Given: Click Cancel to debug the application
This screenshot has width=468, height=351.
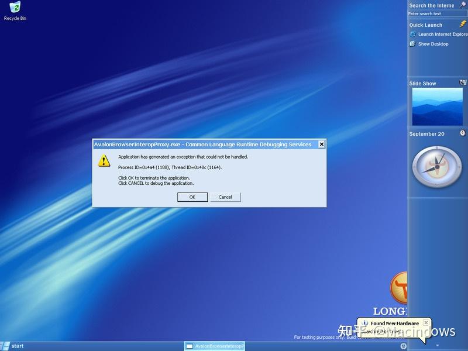Looking at the screenshot, I should coord(225,197).
